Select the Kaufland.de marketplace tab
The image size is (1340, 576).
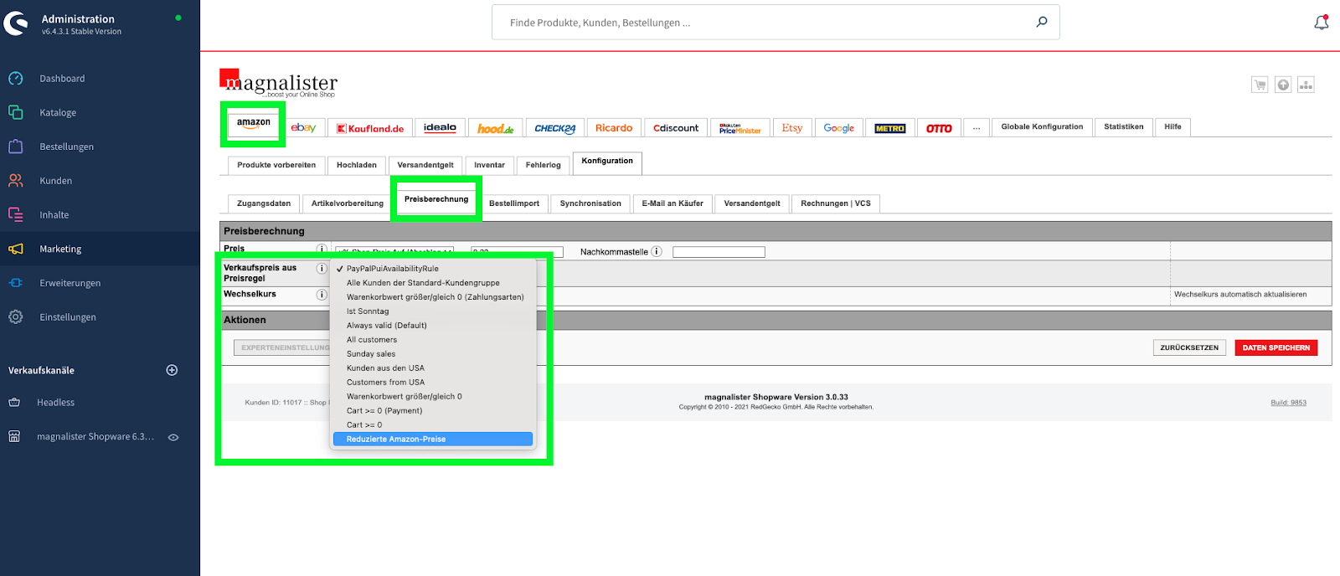[x=370, y=128]
